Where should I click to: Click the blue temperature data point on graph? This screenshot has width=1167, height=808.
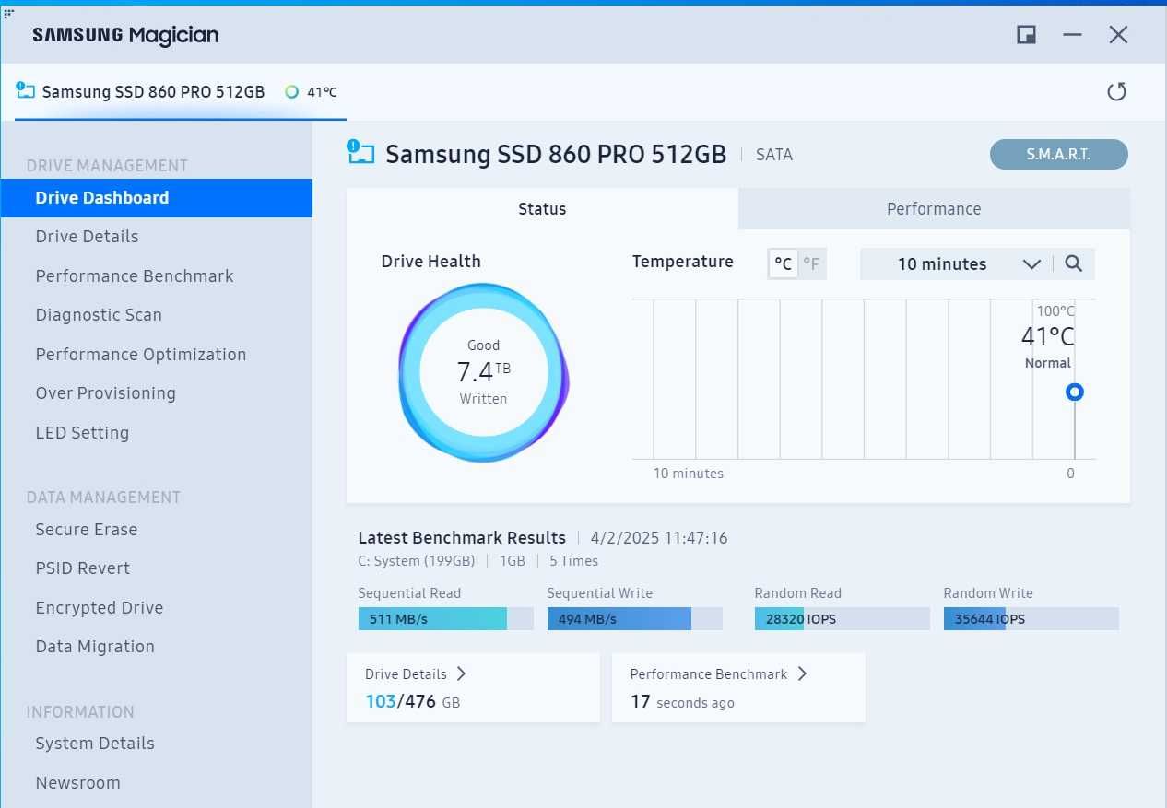1074,392
